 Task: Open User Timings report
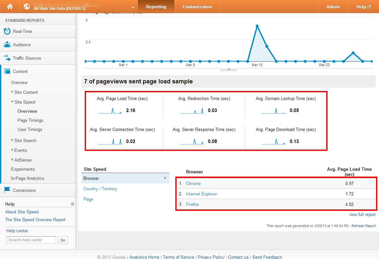(30, 130)
